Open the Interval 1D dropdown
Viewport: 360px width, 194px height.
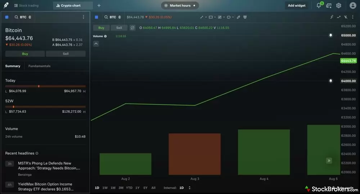(x=185, y=188)
